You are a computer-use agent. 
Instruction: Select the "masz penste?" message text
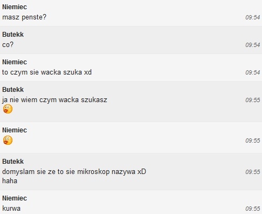click(x=24, y=17)
